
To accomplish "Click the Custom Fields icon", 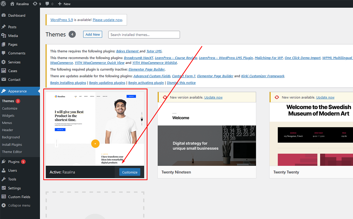I will click(x=4, y=197).
